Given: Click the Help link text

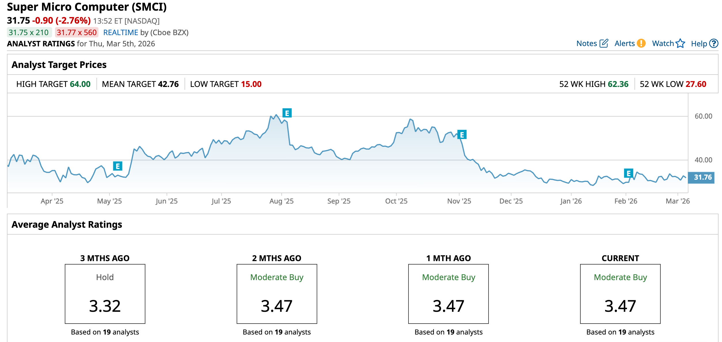Looking at the screenshot, I should coord(699,44).
